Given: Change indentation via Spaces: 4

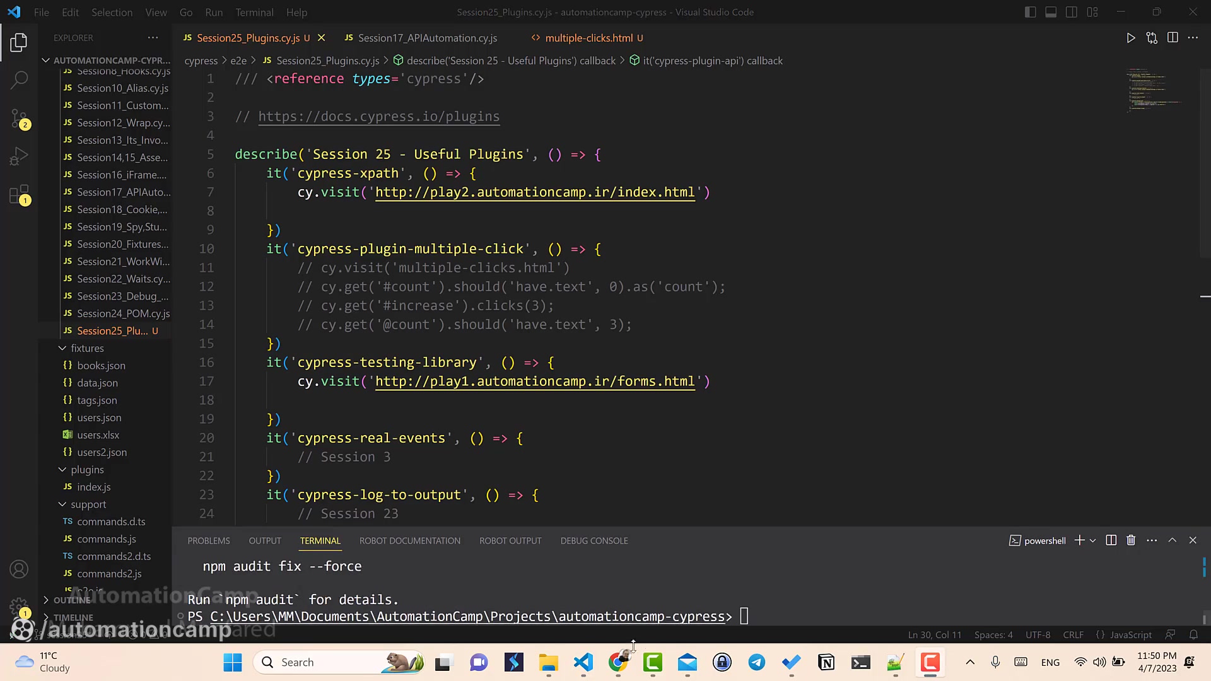Looking at the screenshot, I should point(993,635).
